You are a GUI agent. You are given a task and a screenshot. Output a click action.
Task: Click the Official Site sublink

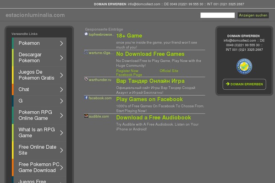(169, 71)
